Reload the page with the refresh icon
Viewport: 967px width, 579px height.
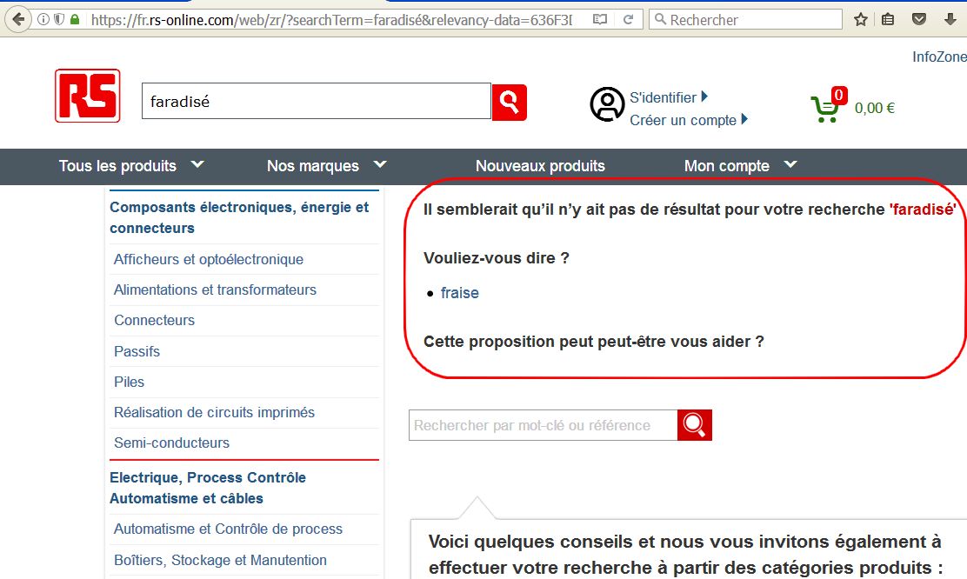pos(629,20)
